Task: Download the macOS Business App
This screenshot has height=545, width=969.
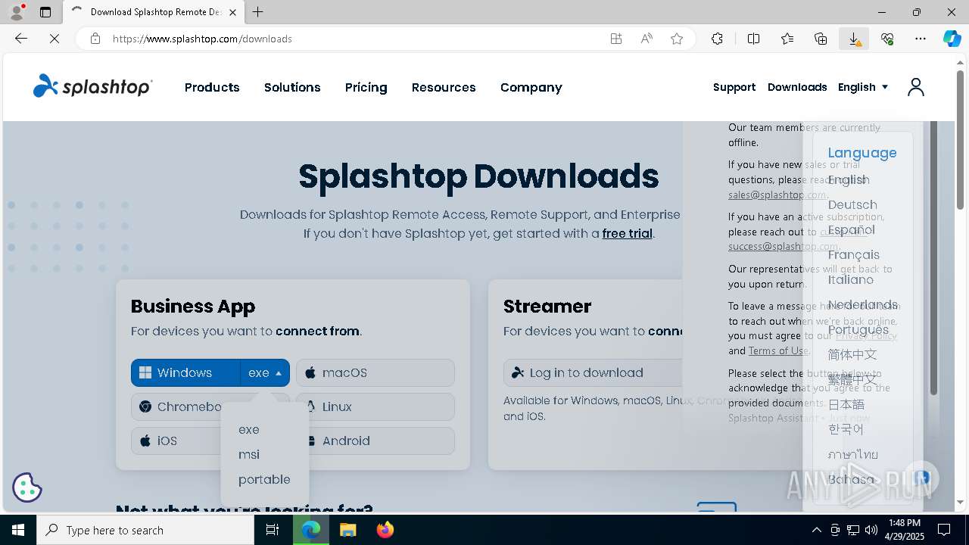Action: pyautogui.click(x=375, y=373)
